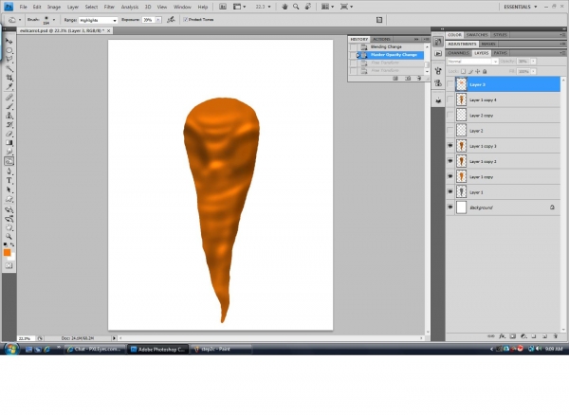Screen dimensions: 569x415
Task: Select the Move tool
Action: click(9, 41)
